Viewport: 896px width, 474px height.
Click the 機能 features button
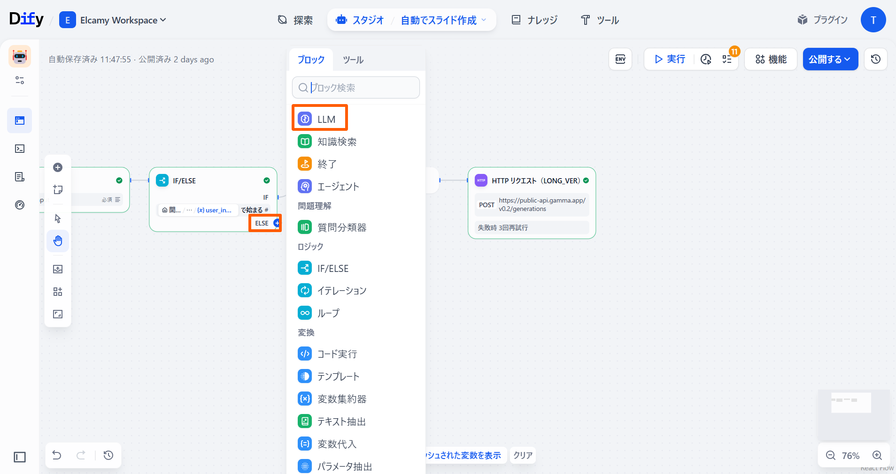click(771, 59)
